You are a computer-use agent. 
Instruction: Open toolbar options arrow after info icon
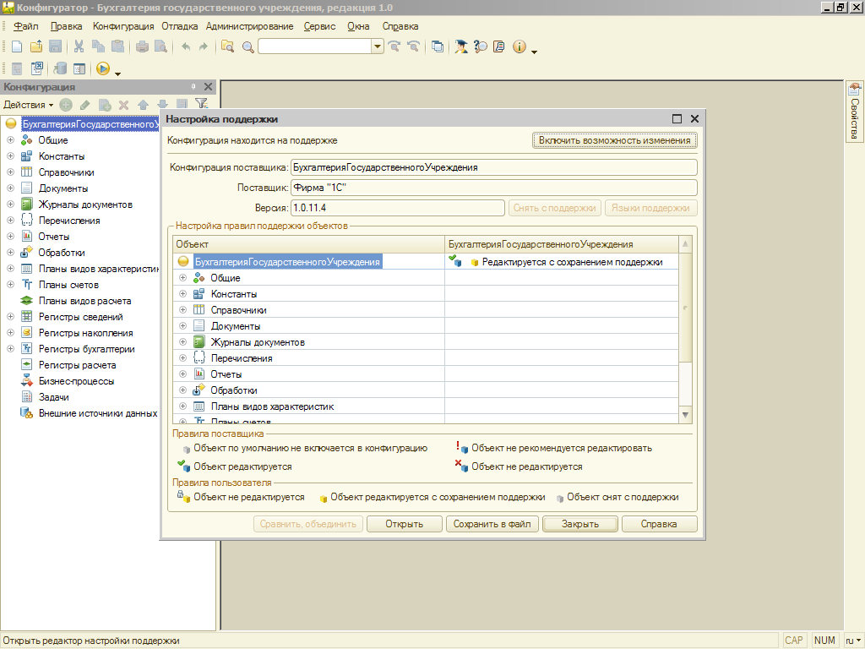534,52
